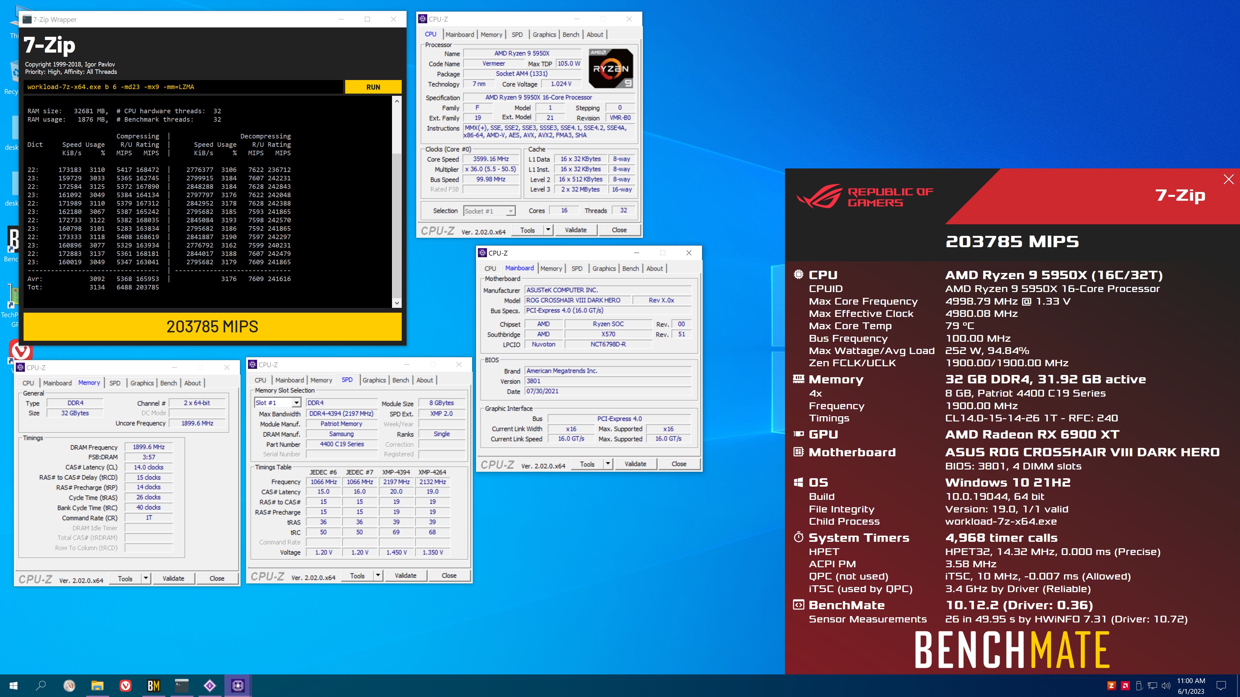This screenshot has width=1240, height=697.
Task: Click Close button in Mainboard-tab CPU-Z window
Action: point(679,464)
